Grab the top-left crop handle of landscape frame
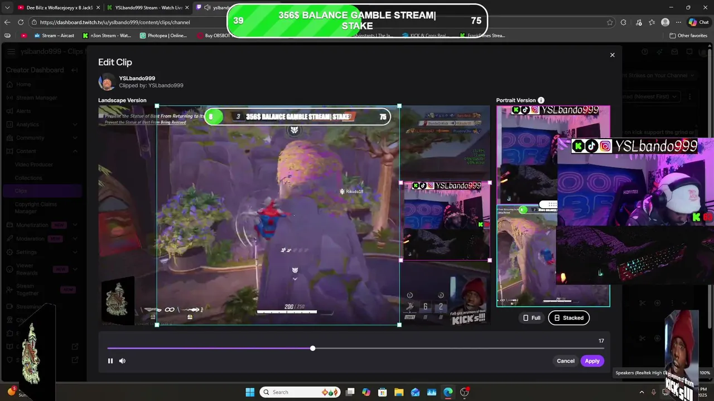The width and height of the screenshot is (714, 401). tap(157, 106)
